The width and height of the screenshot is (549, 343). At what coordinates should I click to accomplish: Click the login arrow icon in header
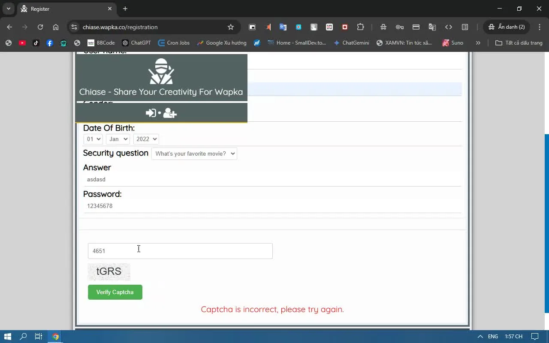151,113
